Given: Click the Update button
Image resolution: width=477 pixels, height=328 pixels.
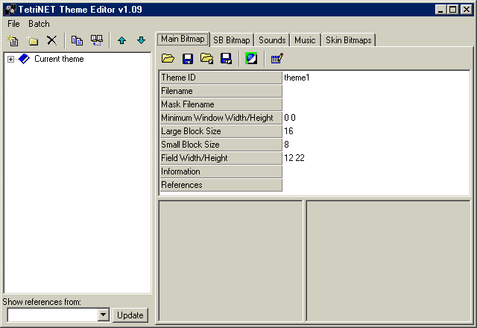Looking at the screenshot, I should pos(130,315).
